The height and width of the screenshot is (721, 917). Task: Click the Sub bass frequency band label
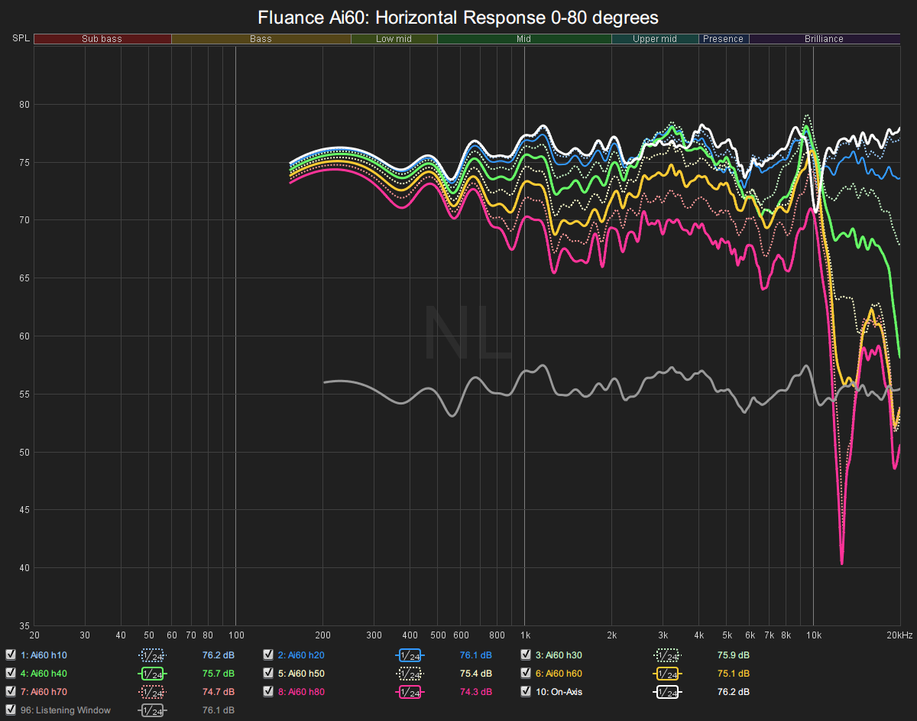102,39
